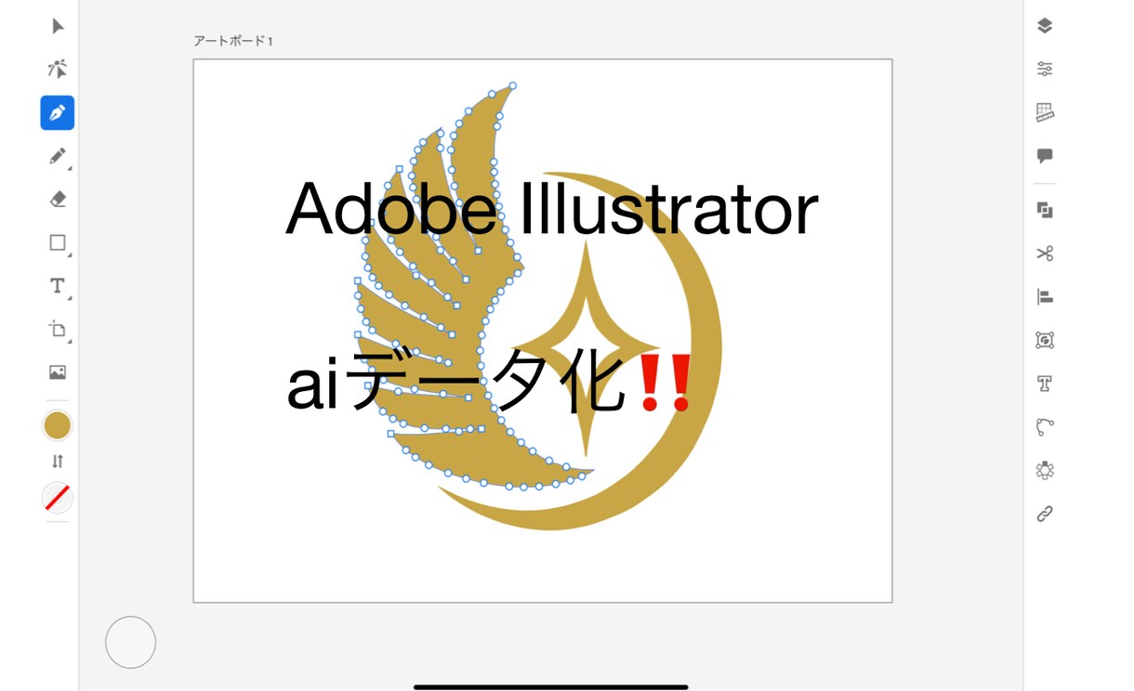Image resolution: width=1134 pixels, height=691 pixels.
Task: Open the Path panel
Action: pyautogui.click(x=1045, y=427)
